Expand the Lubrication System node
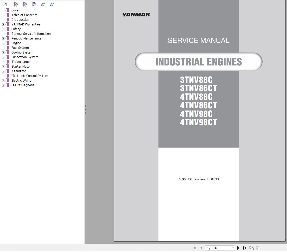The width and height of the screenshot is (287, 252). tap(3, 57)
